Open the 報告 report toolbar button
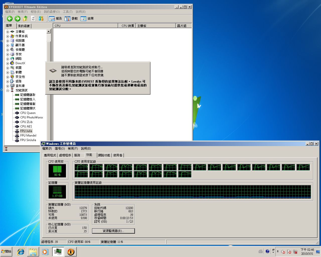This screenshot has height=257, width=321. [55, 19]
